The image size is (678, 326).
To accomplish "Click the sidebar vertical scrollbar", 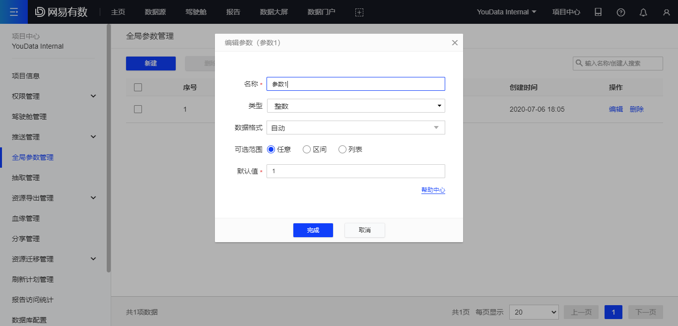I will click(109, 148).
